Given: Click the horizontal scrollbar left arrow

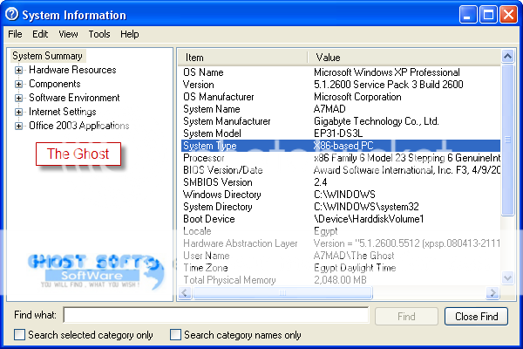Looking at the screenshot, I should pos(185,293).
